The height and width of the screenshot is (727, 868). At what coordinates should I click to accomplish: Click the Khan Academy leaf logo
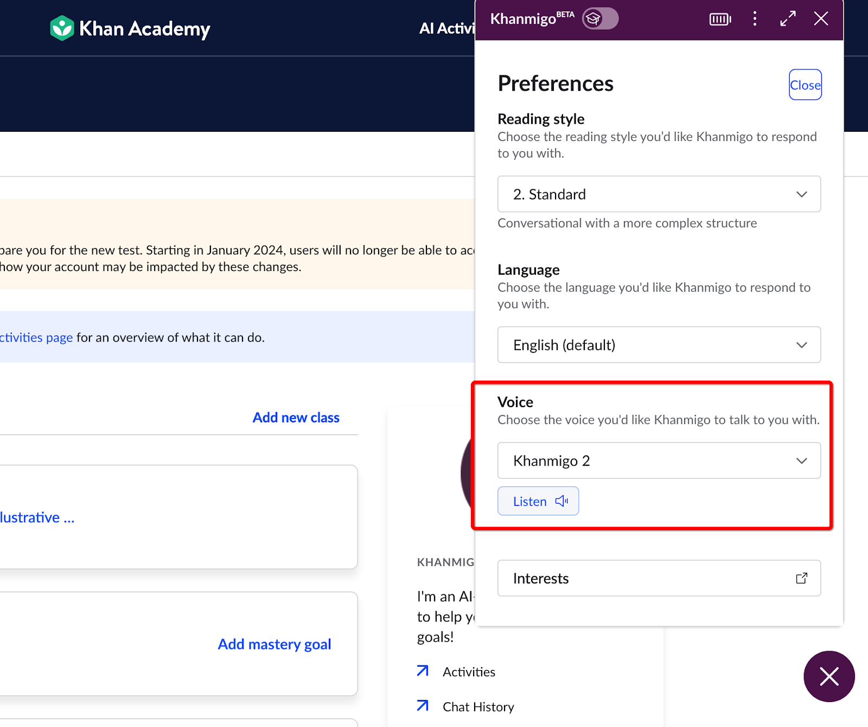[x=62, y=28]
